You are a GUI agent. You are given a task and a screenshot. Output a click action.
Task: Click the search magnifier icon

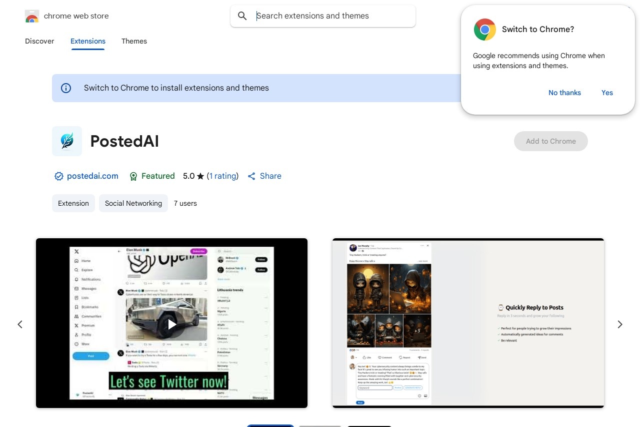coord(242,16)
